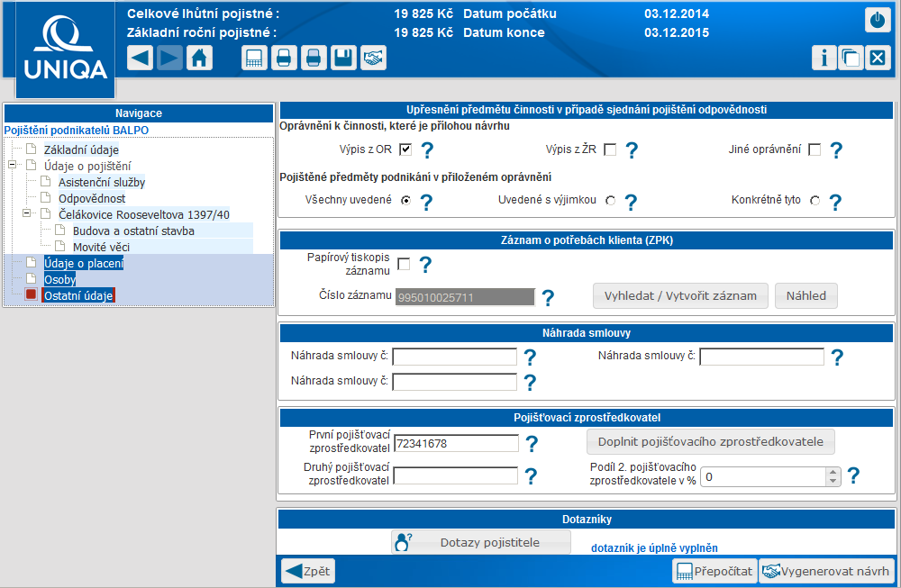Click Vyhledat / Vytvořit záznam button
901x588 pixels.
[680, 295]
